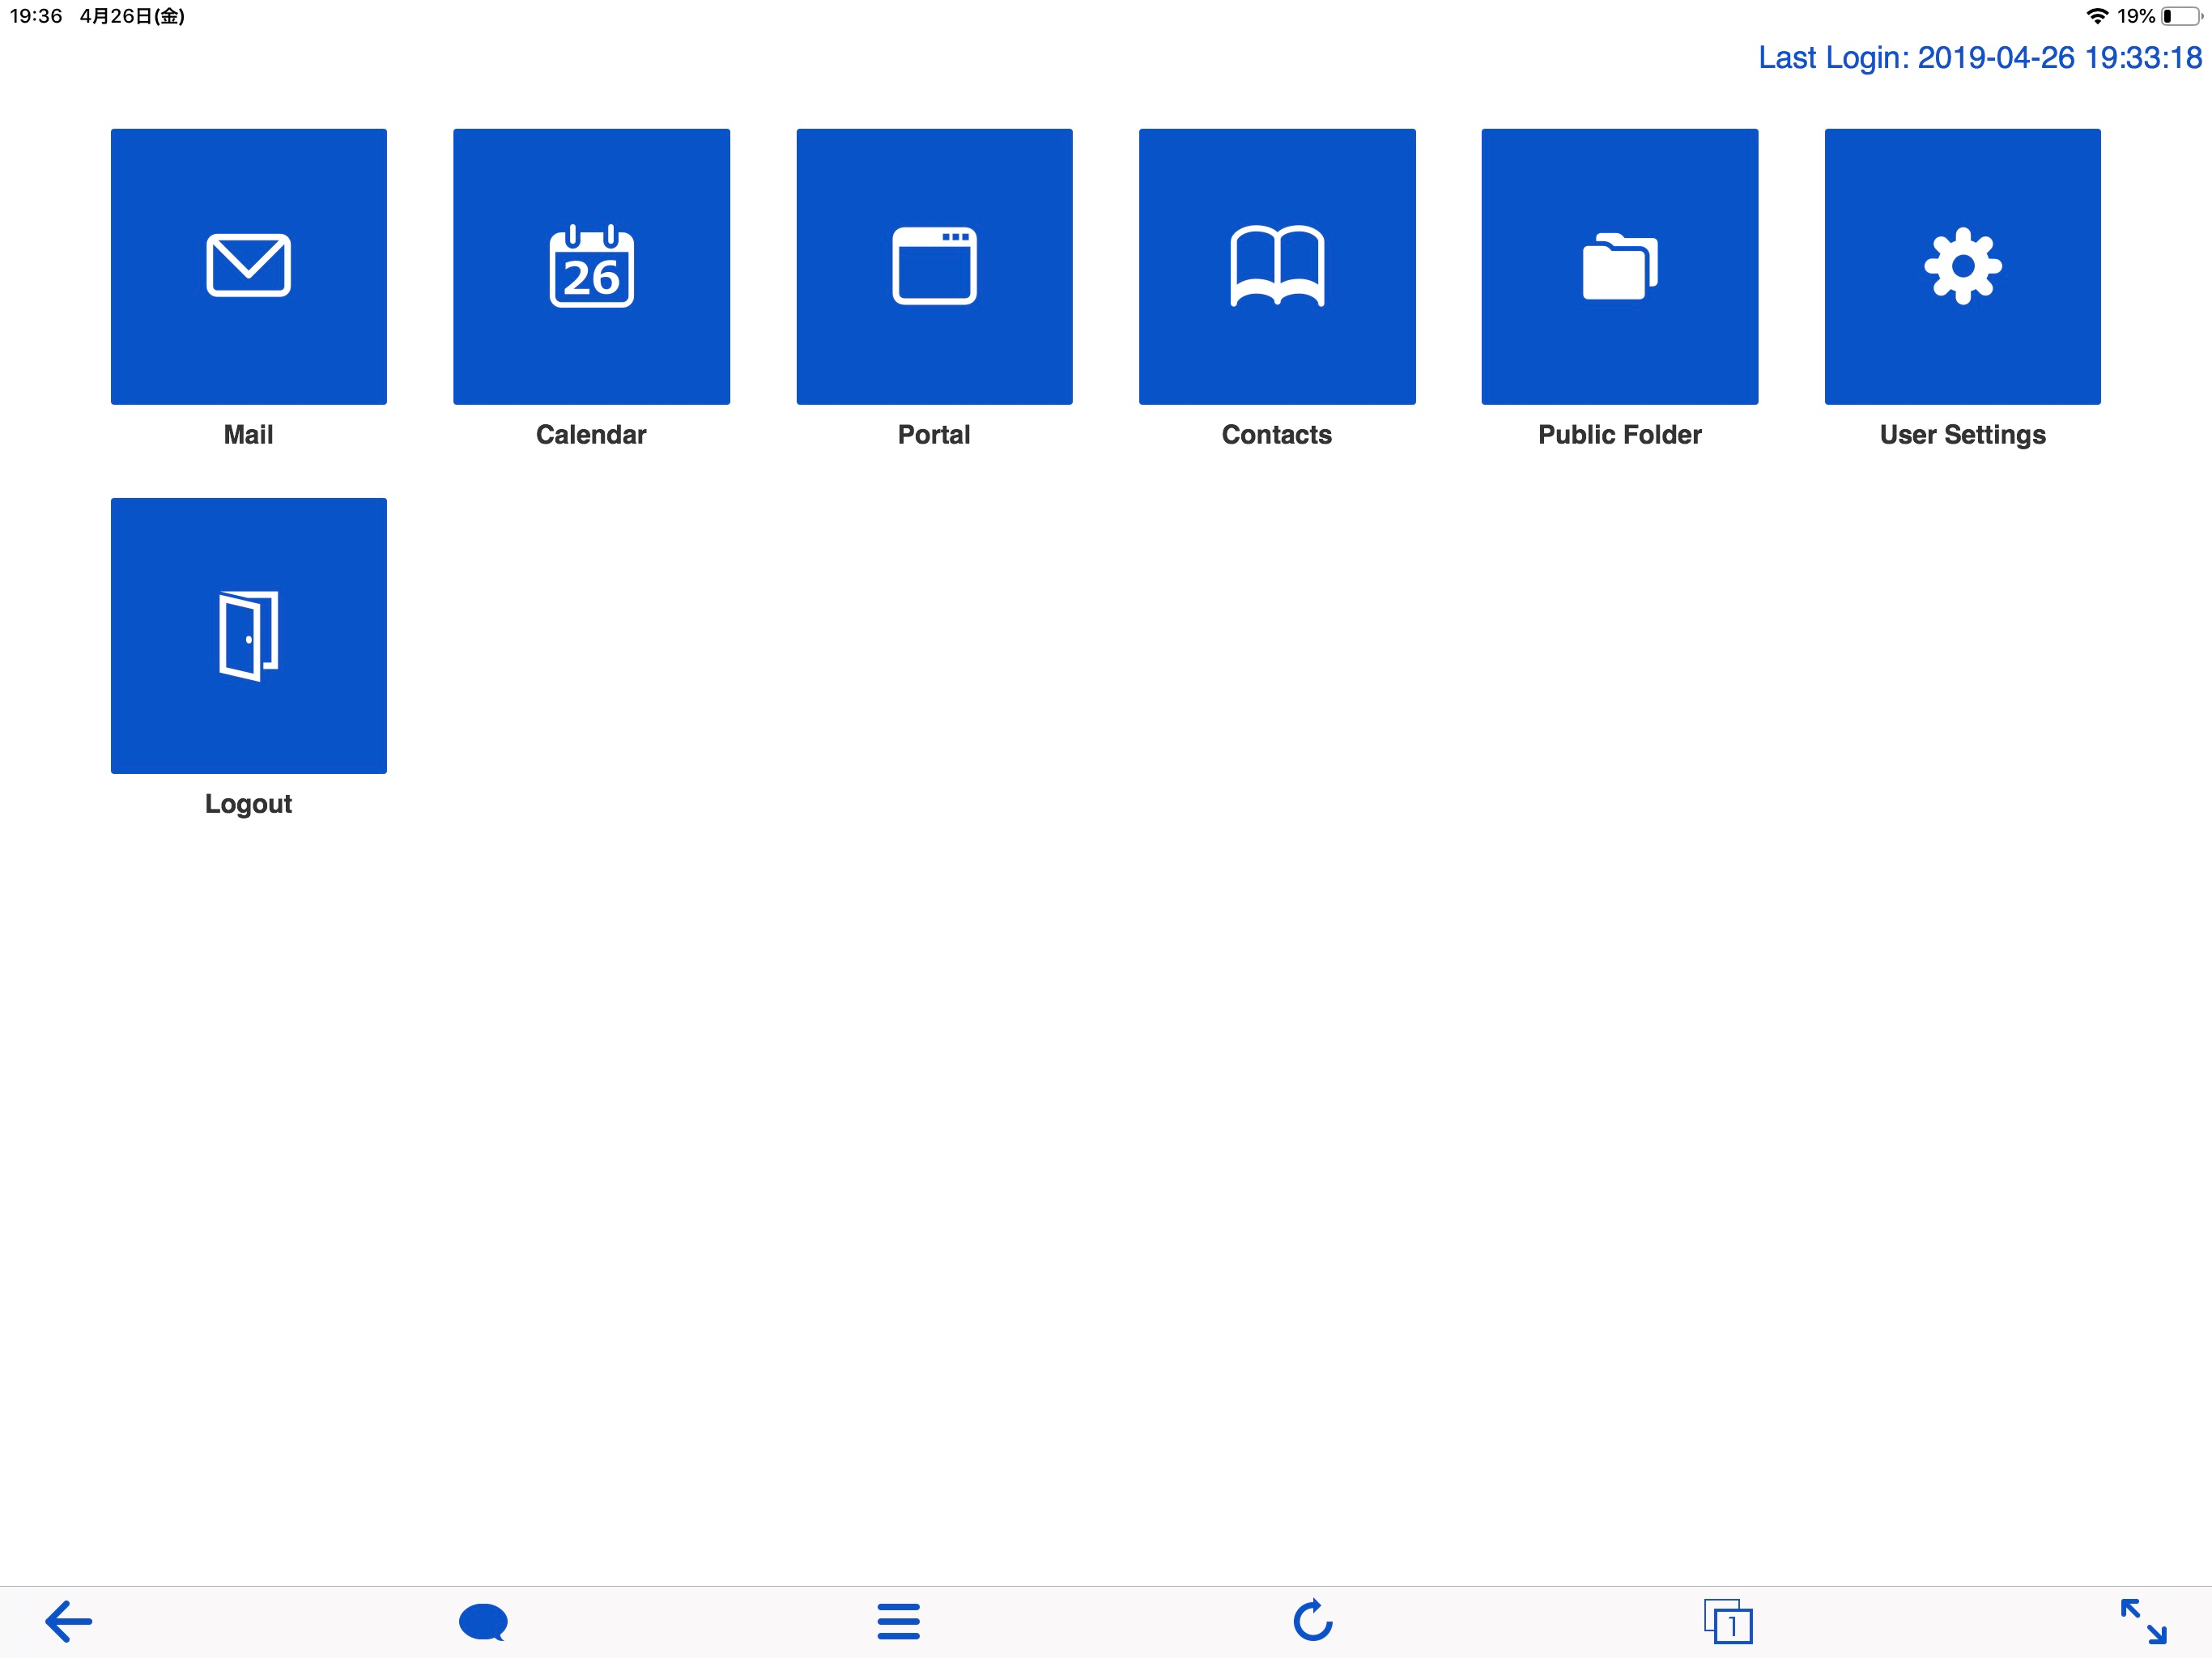The width and height of the screenshot is (2212, 1658).
Task: Open the Public Folder tile
Action: [1619, 266]
